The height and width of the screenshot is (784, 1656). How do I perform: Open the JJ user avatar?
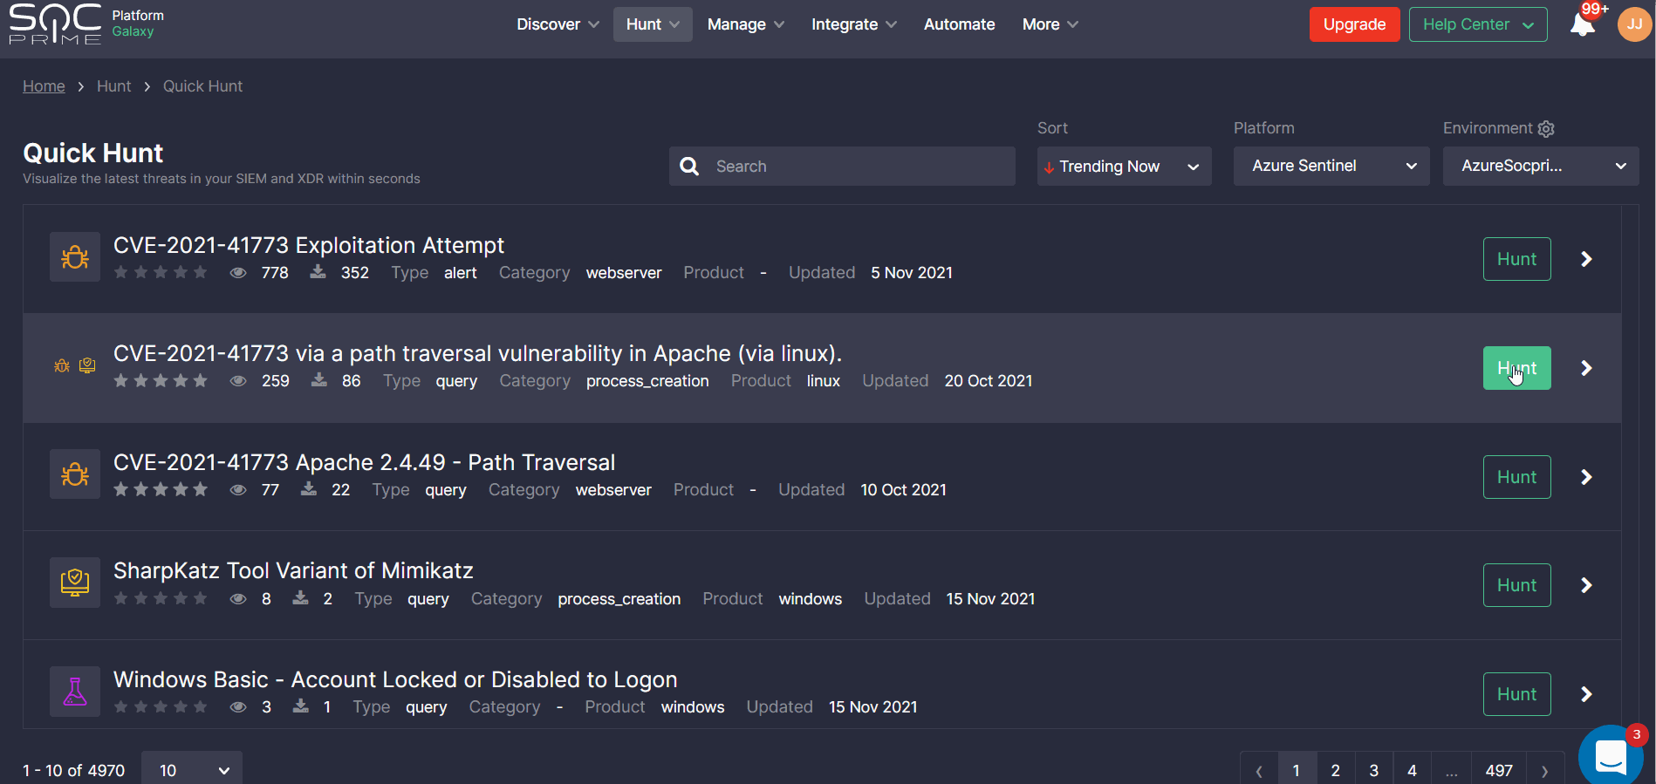point(1634,24)
